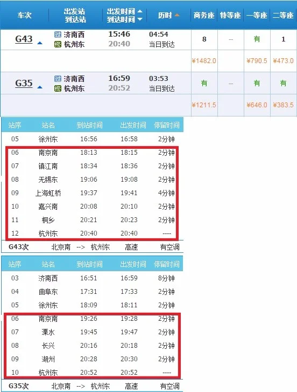
Task: Select G35 first class 有 availability
Action: tap(257, 83)
